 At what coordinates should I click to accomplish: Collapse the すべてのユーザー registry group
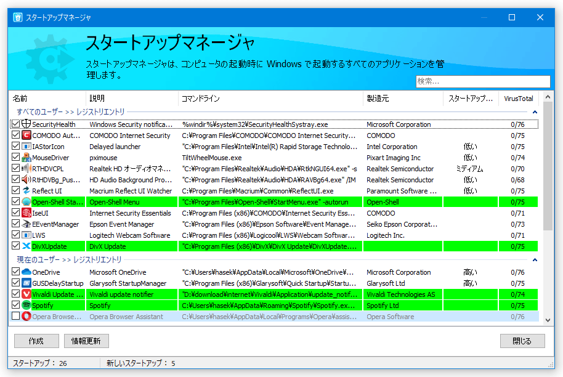535,112
